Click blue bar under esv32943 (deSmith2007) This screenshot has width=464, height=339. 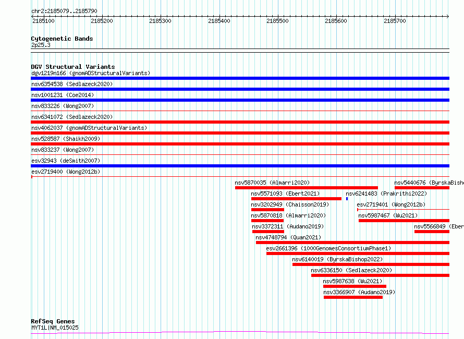pyautogui.click(x=240, y=166)
